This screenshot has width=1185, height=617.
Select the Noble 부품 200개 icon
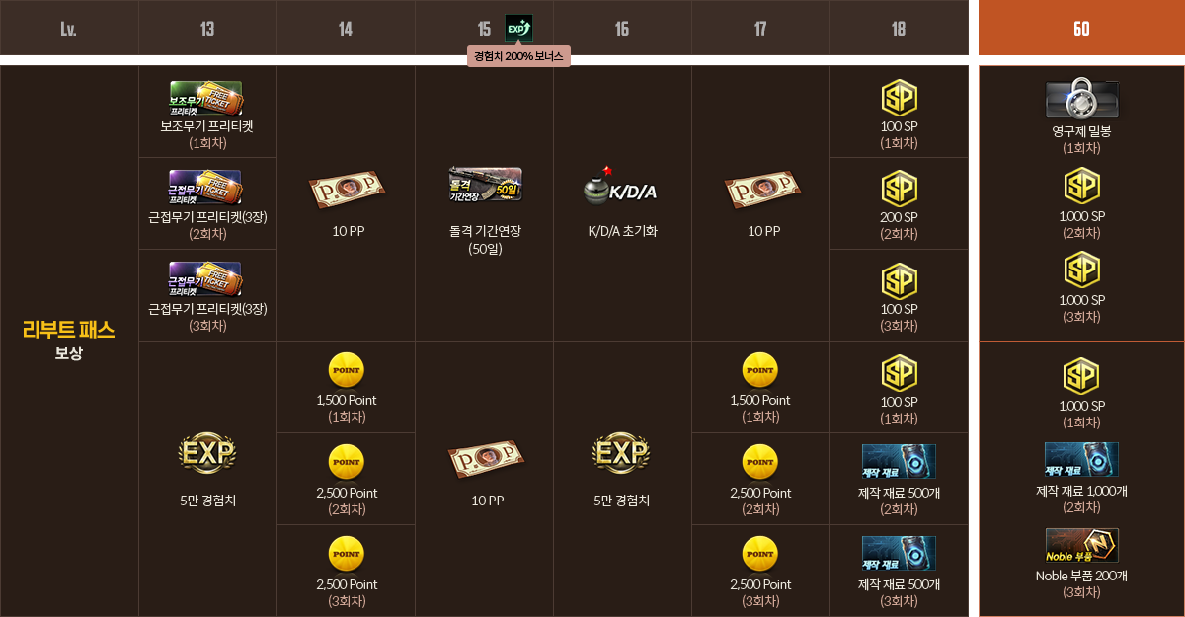(1082, 546)
